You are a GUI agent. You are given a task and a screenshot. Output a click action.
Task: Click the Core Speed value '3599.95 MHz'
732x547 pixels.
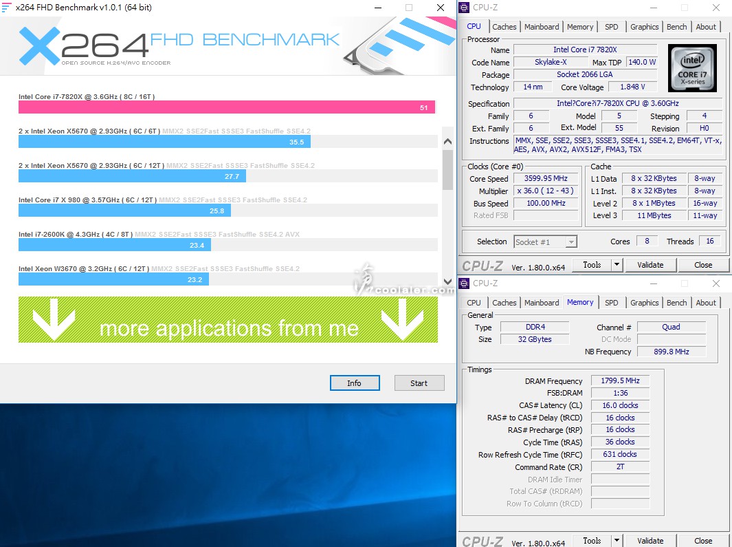(x=546, y=178)
